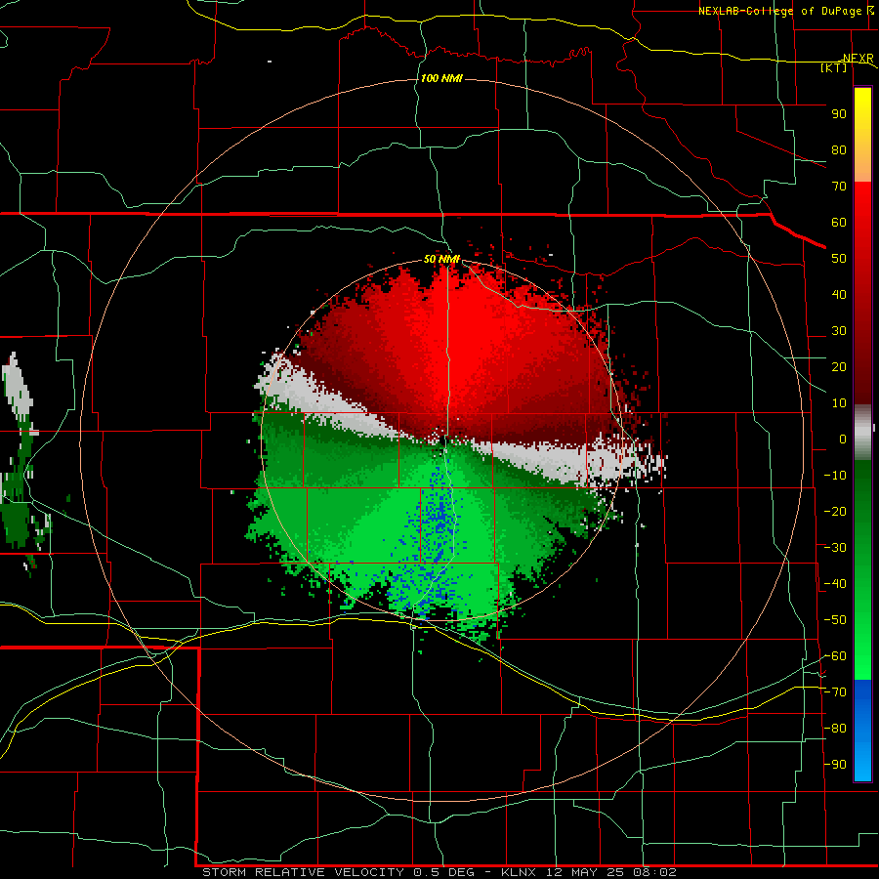Click the -20 value on the velocity scale
Image resolution: width=879 pixels, height=879 pixels.
coord(835,512)
